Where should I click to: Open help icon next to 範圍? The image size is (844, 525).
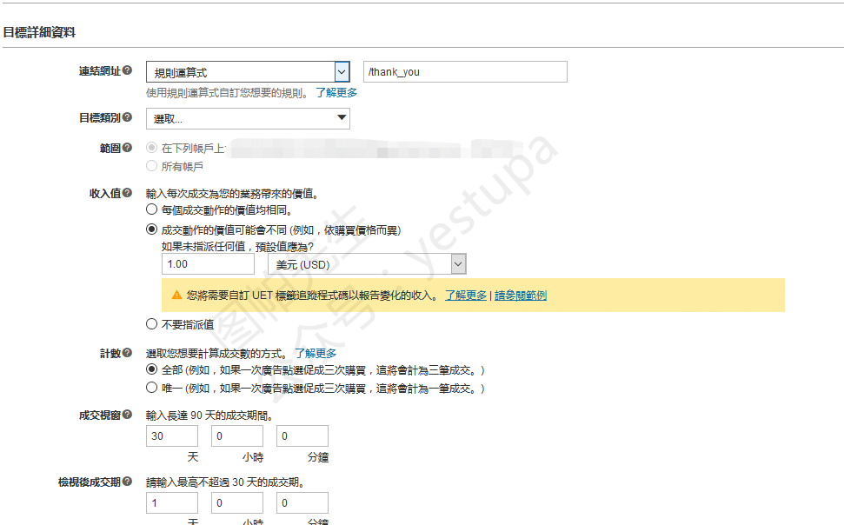coord(127,147)
